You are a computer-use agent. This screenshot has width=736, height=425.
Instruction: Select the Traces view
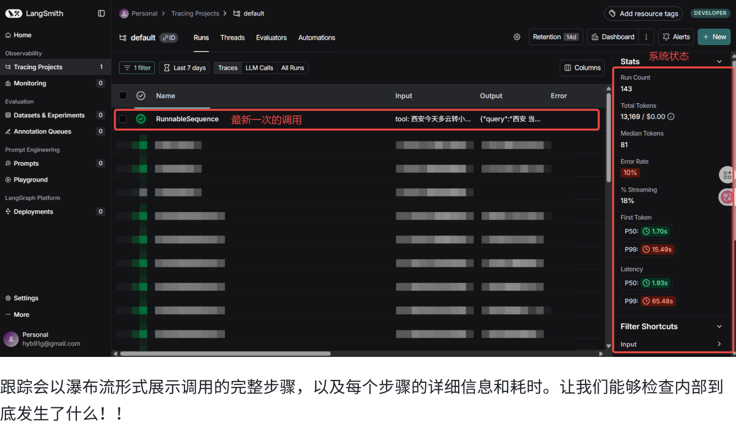227,68
